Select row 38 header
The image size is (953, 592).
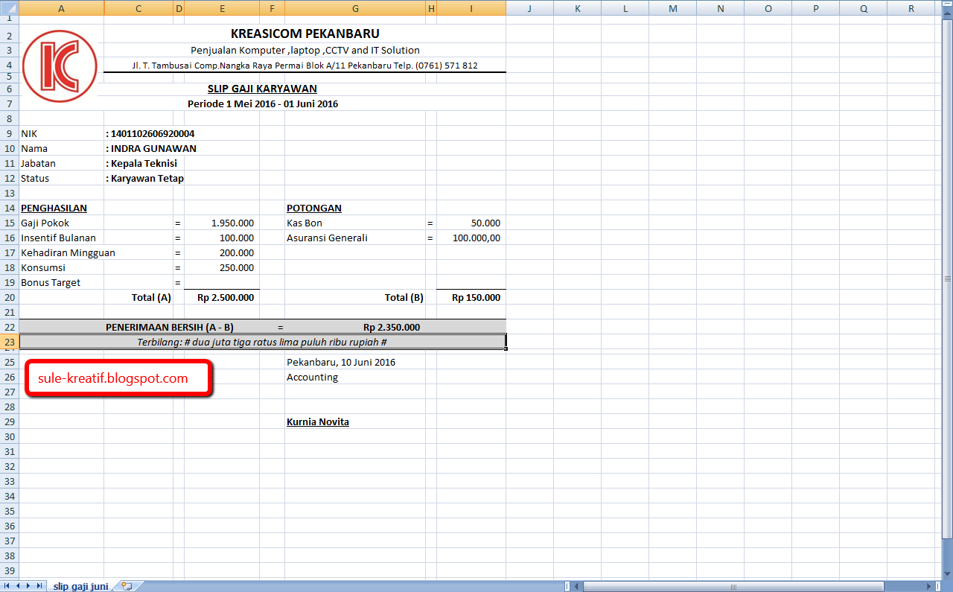9,556
